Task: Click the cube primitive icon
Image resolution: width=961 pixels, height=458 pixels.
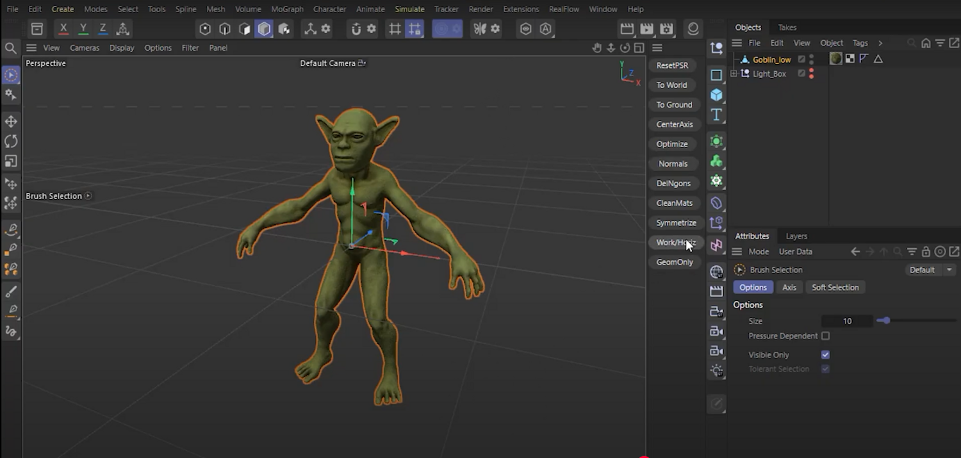Action: click(x=716, y=95)
